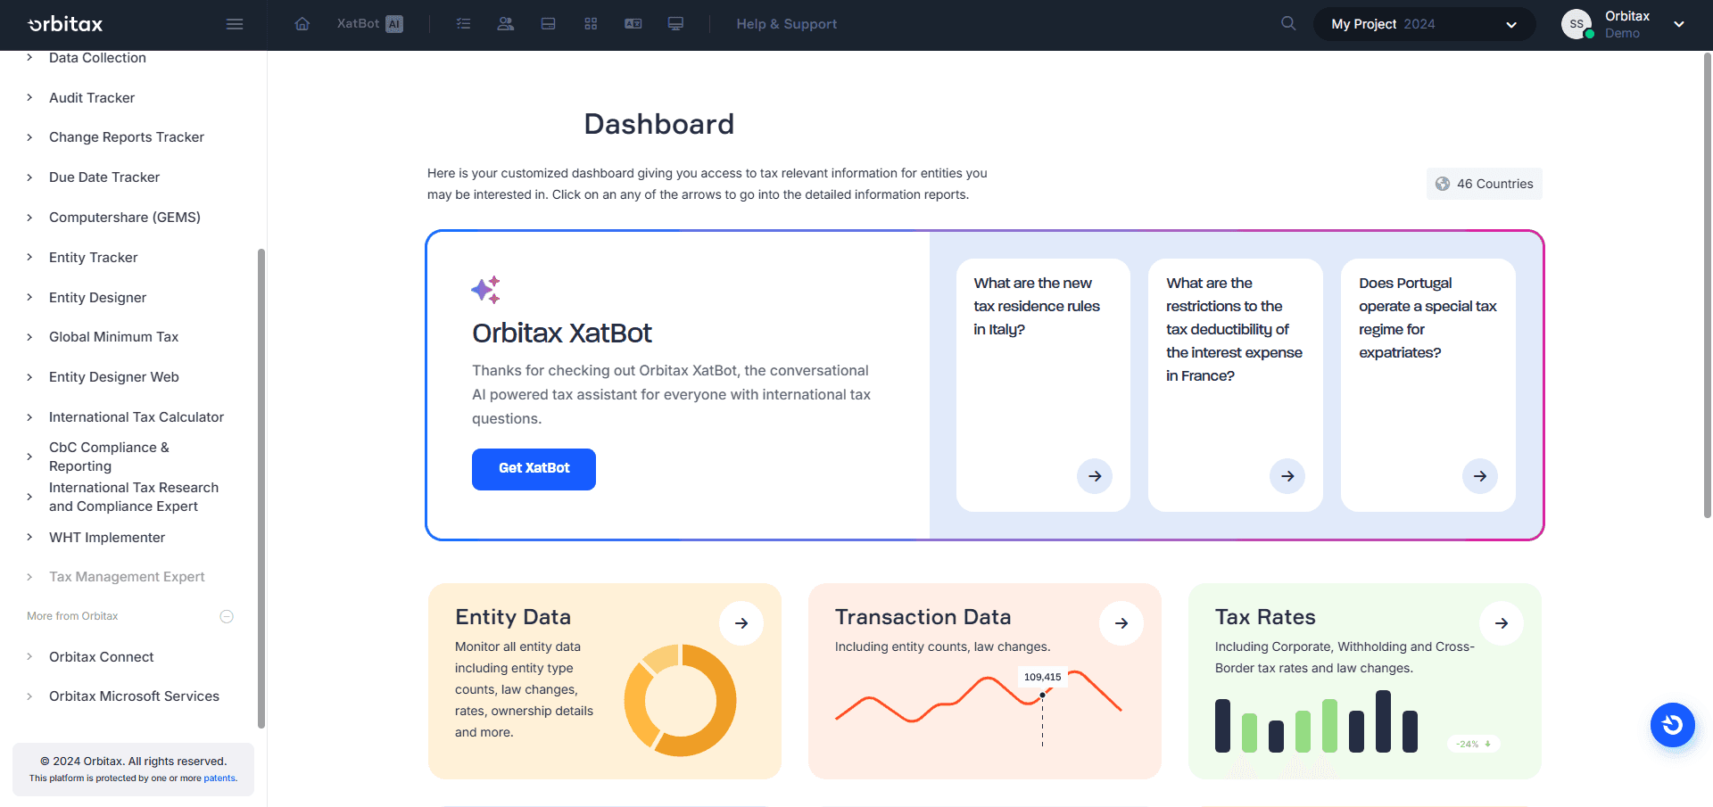Click the main page vertical scrollbar
The width and height of the screenshot is (1713, 807).
(1708, 285)
